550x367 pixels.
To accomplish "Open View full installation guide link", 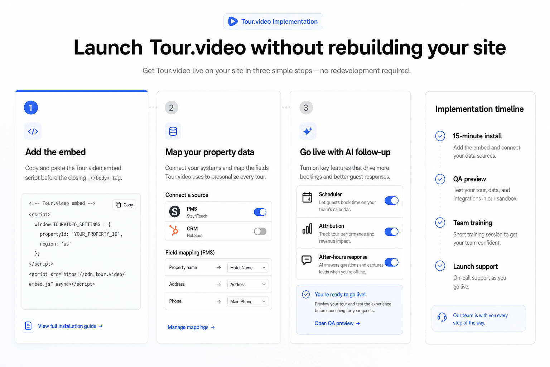I will point(70,326).
